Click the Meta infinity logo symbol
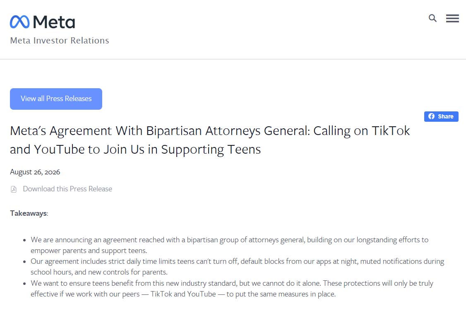Screen dimensions: 466x311 (19, 22)
